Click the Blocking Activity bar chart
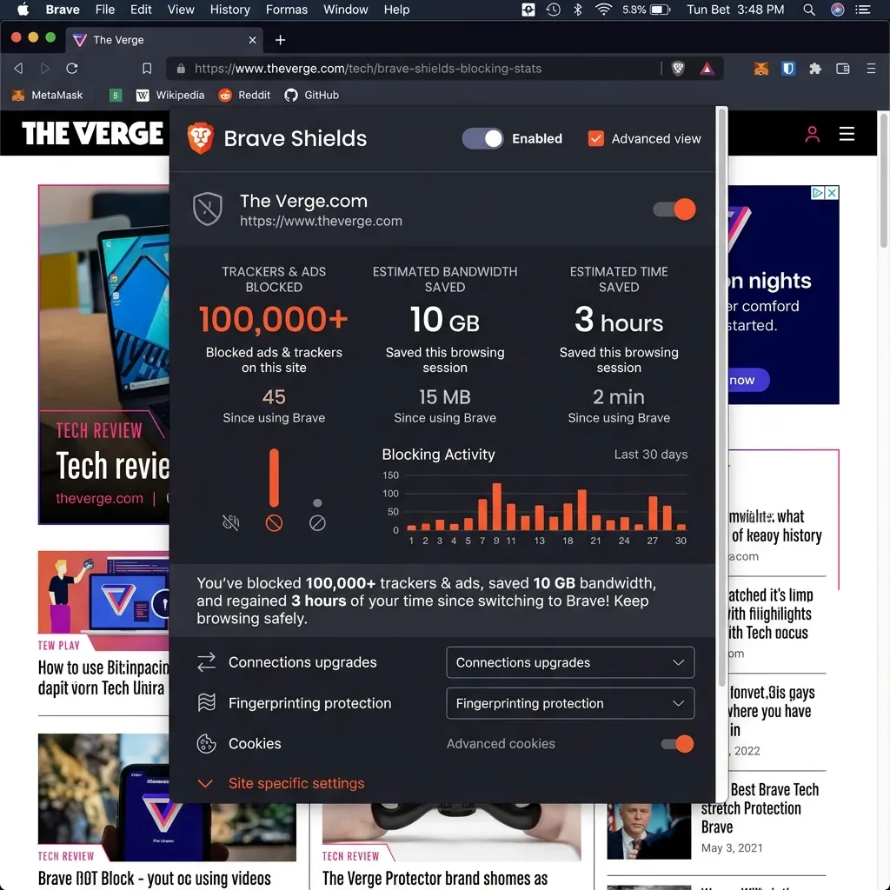The width and height of the screenshot is (890, 890). point(536,508)
